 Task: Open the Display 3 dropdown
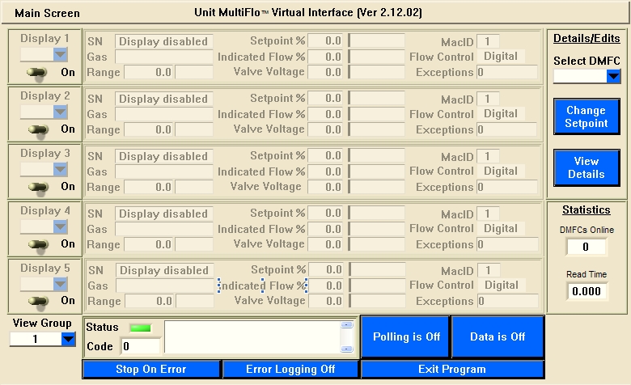[60, 169]
